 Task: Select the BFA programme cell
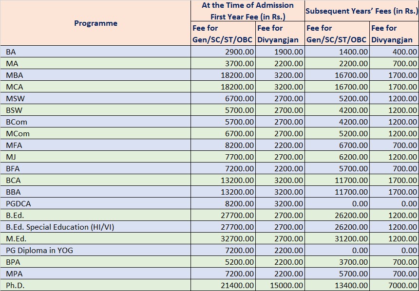click(x=95, y=168)
